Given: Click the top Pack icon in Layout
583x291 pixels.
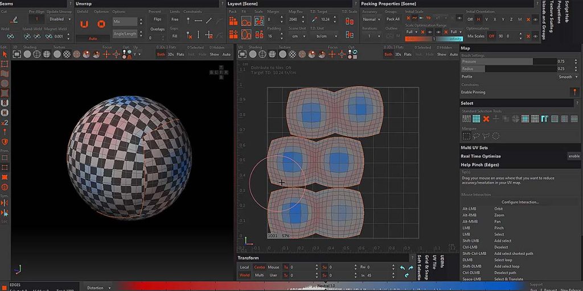Looking at the screenshot, I should (x=233, y=22).
